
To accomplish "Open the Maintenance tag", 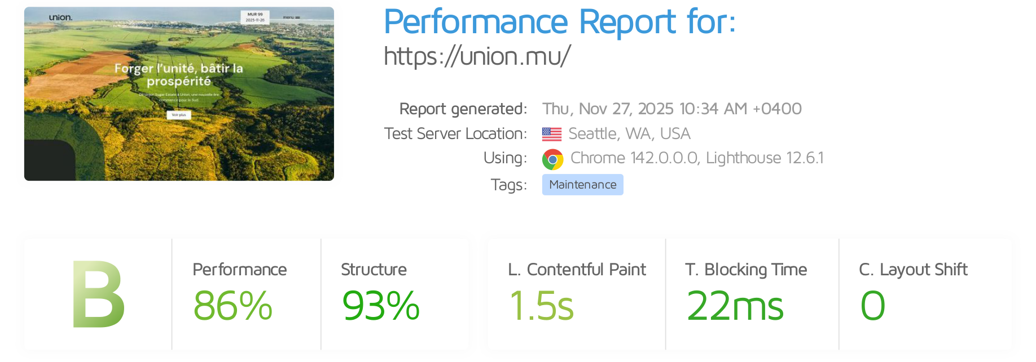I will 582,185.
